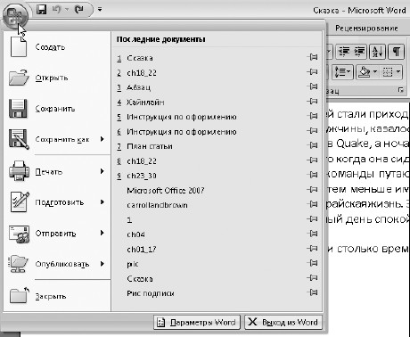Click the Redo icon in Quick Access toolbar
Screen dimensions: 410x337
[79, 10]
